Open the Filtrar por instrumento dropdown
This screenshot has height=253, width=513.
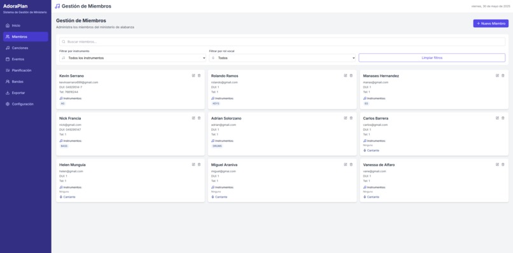tap(132, 58)
